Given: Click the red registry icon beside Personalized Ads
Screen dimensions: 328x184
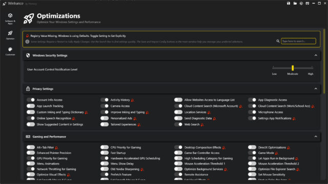Looking at the screenshot, I should click(x=135, y=119).
